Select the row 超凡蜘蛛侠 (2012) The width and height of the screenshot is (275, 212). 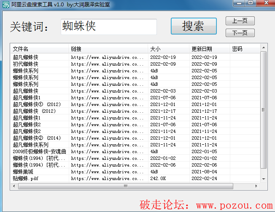pos(135,111)
